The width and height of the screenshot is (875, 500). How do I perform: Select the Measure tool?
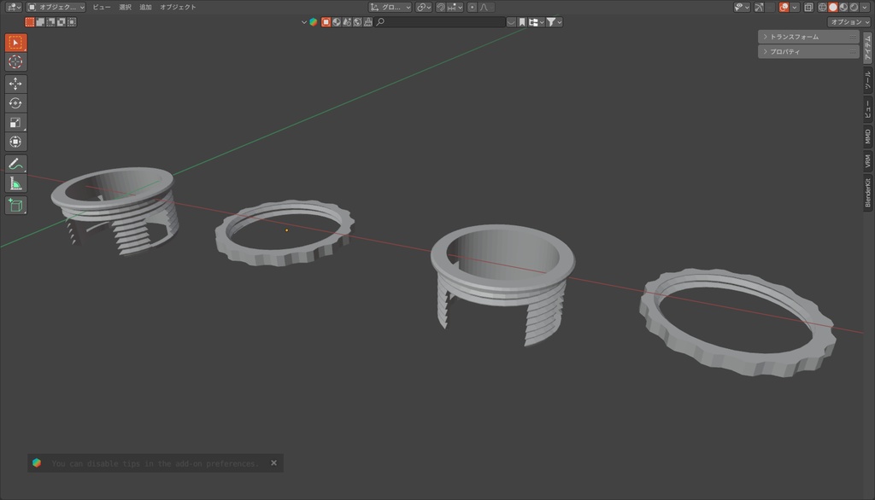[15, 182]
